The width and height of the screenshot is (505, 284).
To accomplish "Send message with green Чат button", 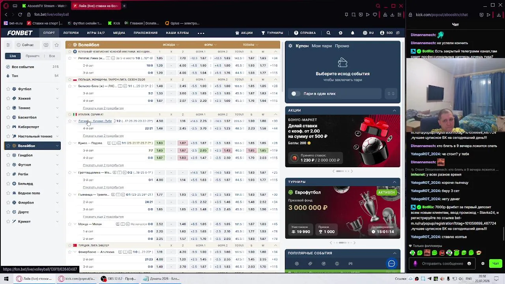I will click(496, 263).
